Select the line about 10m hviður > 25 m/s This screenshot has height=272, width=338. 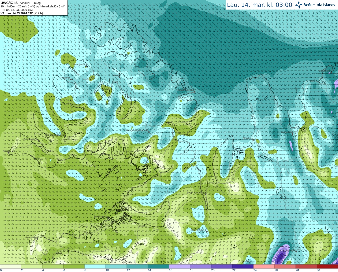coord(33,6)
